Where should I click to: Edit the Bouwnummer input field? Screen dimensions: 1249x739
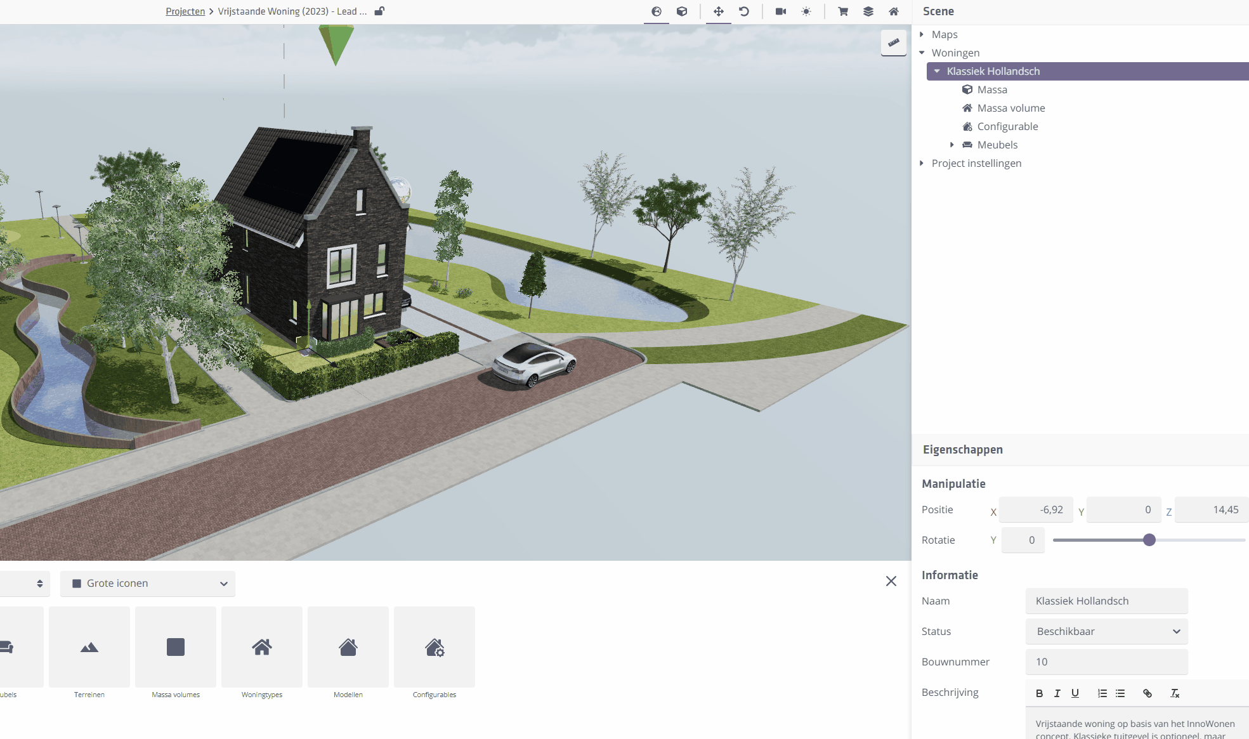[x=1106, y=662]
